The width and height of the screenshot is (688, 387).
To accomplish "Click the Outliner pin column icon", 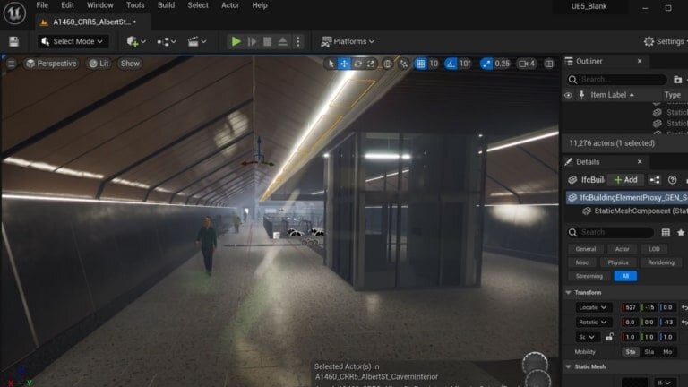I will (581, 95).
